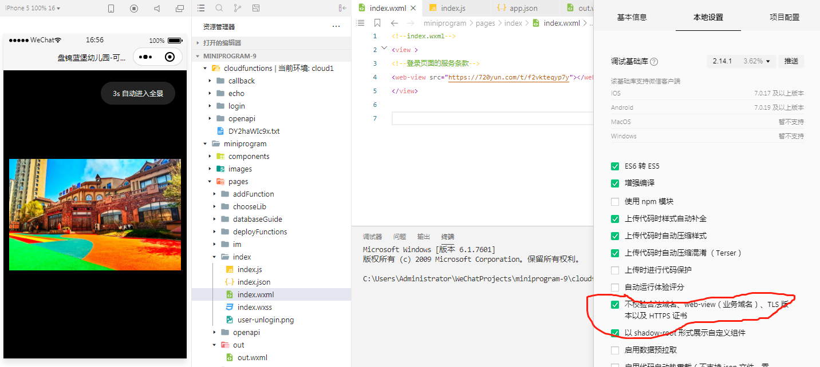Click the editor outline list icon
This screenshot has width=820, height=367.
click(361, 23)
